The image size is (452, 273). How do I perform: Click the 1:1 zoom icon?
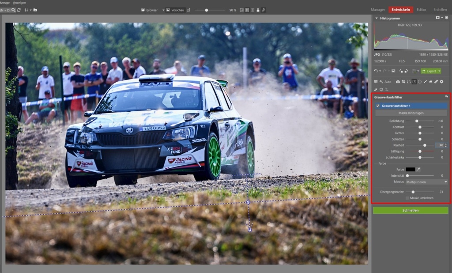pyautogui.click(x=241, y=10)
